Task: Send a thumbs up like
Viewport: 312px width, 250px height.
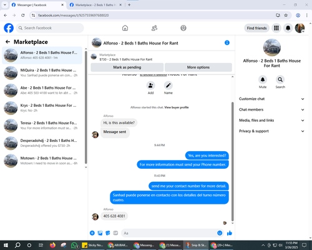Action: [x=230, y=233]
